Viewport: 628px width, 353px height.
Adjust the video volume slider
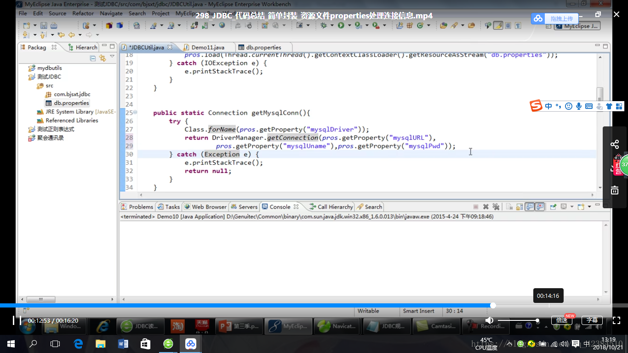(x=518, y=320)
